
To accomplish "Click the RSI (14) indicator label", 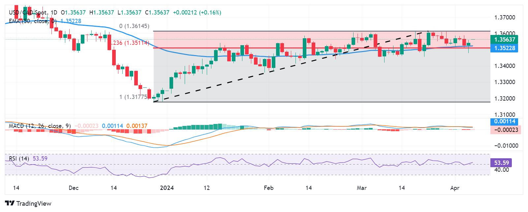I will pyautogui.click(x=19, y=159).
